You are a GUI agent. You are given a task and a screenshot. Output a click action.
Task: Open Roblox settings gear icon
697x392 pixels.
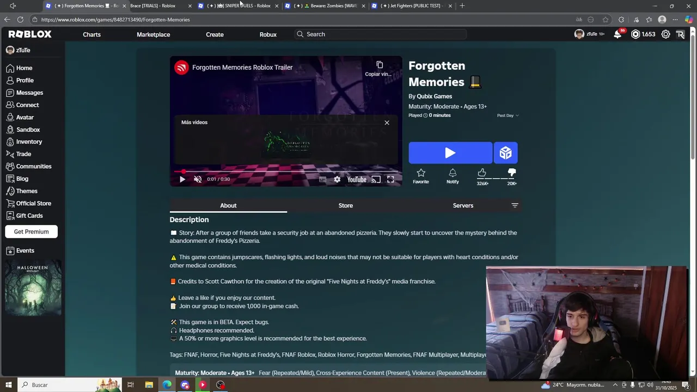[665, 34]
